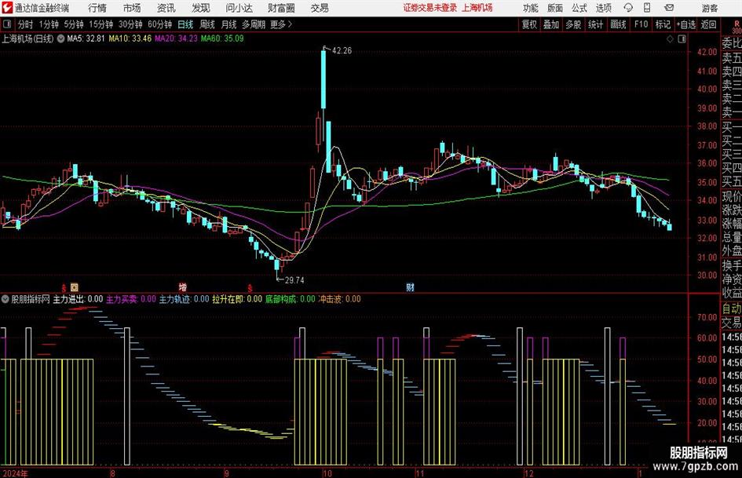Toggle the side panel icon near diamond
The width and height of the screenshot is (742, 478).
682,39
